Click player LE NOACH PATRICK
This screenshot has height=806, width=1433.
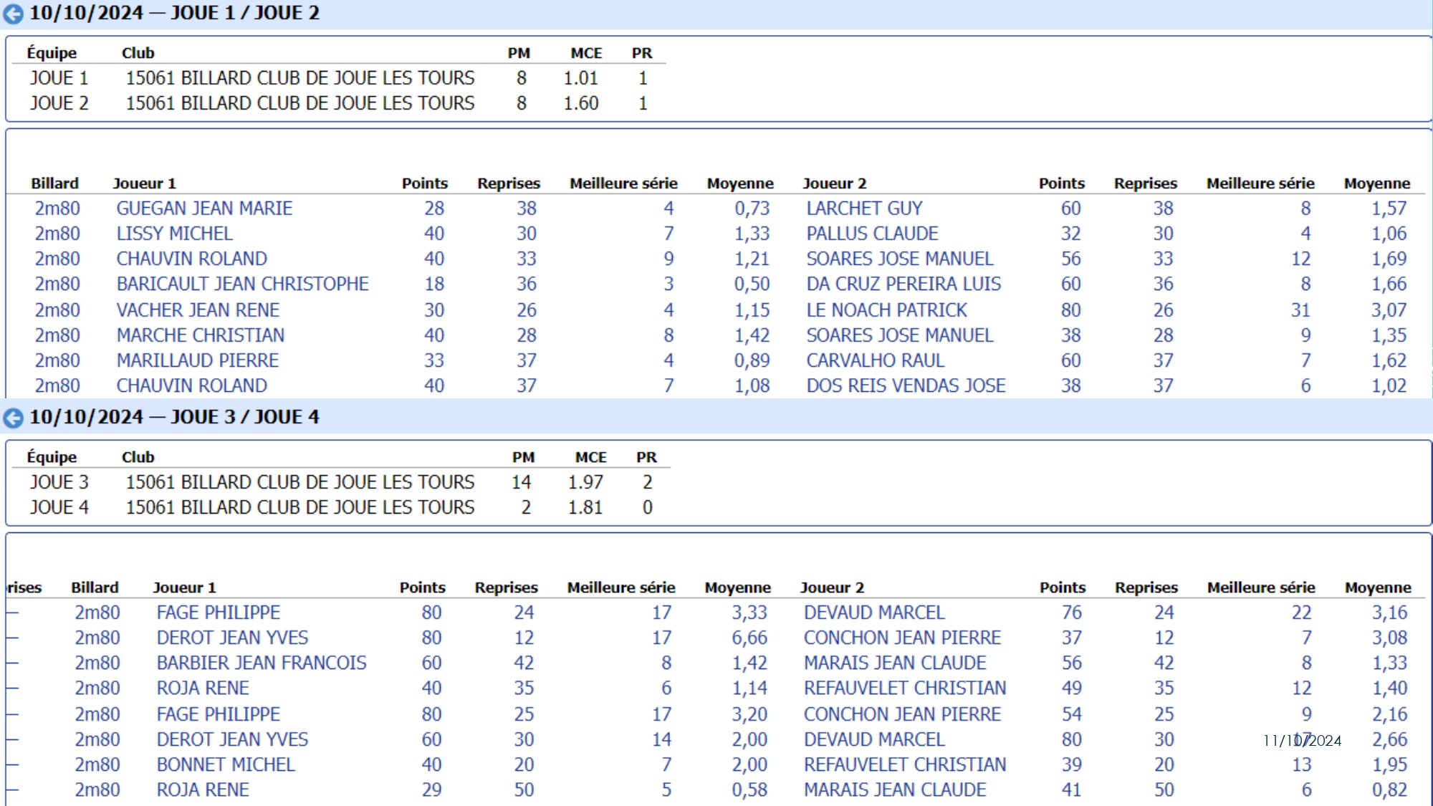point(886,310)
